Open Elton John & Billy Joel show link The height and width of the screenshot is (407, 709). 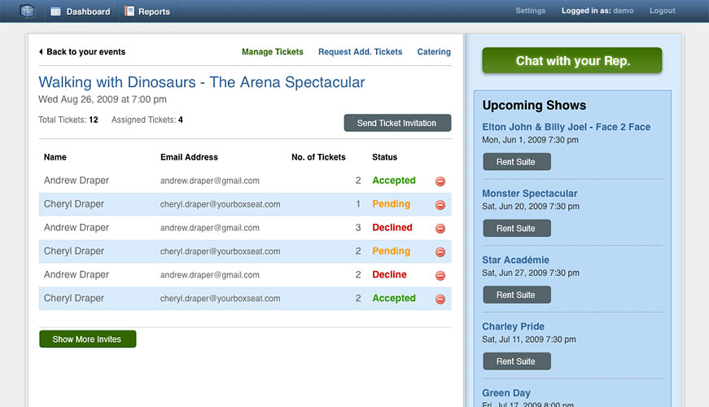[566, 127]
